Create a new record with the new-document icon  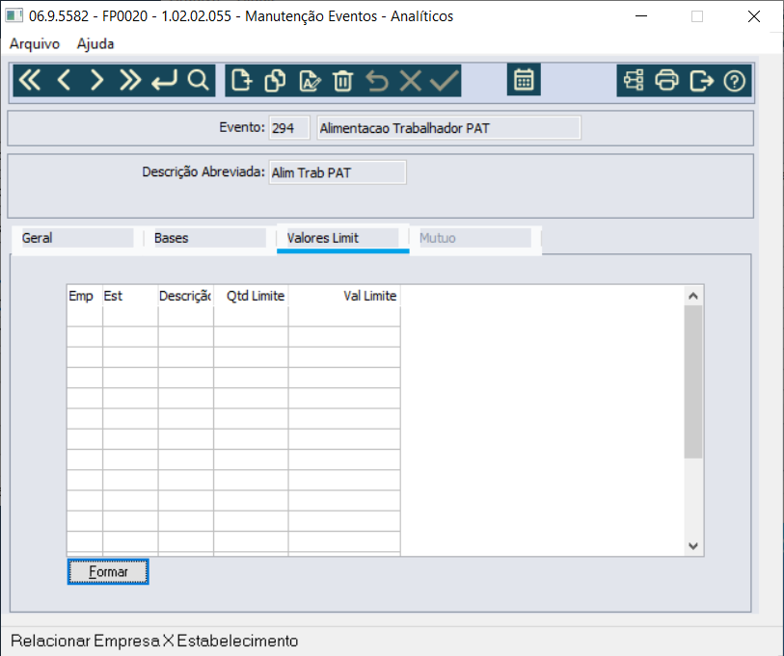(x=241, y=81)
